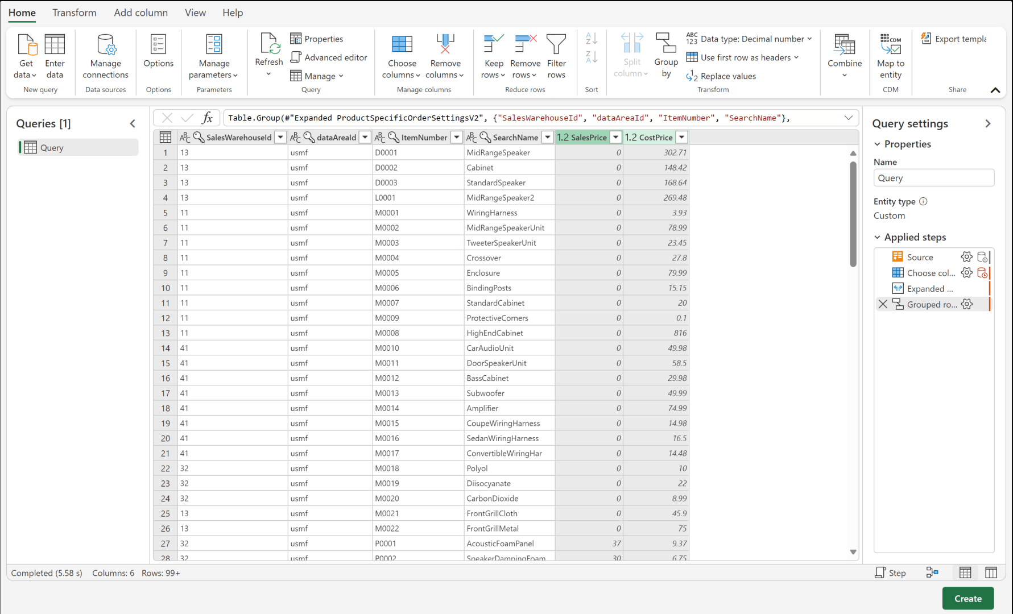Expand the formula bar

(x=848, y=118)
